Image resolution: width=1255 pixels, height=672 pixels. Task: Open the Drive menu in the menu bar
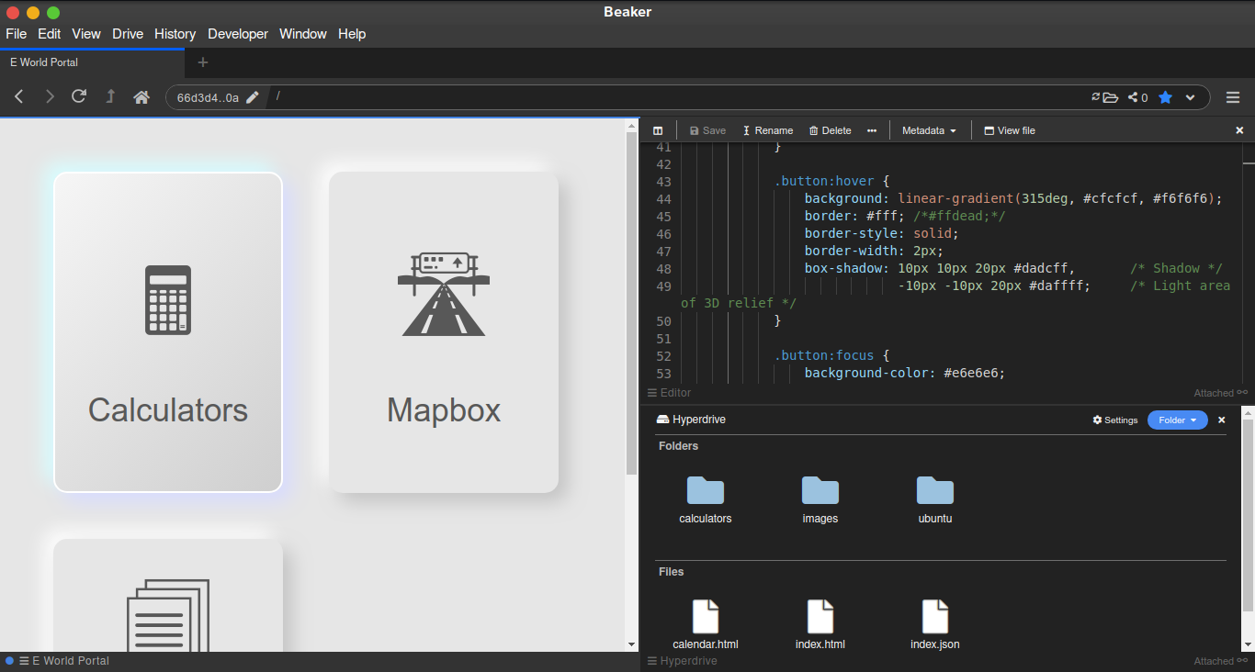coord(128,34)
